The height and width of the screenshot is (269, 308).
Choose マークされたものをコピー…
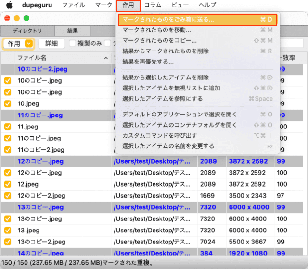[197, 40]
